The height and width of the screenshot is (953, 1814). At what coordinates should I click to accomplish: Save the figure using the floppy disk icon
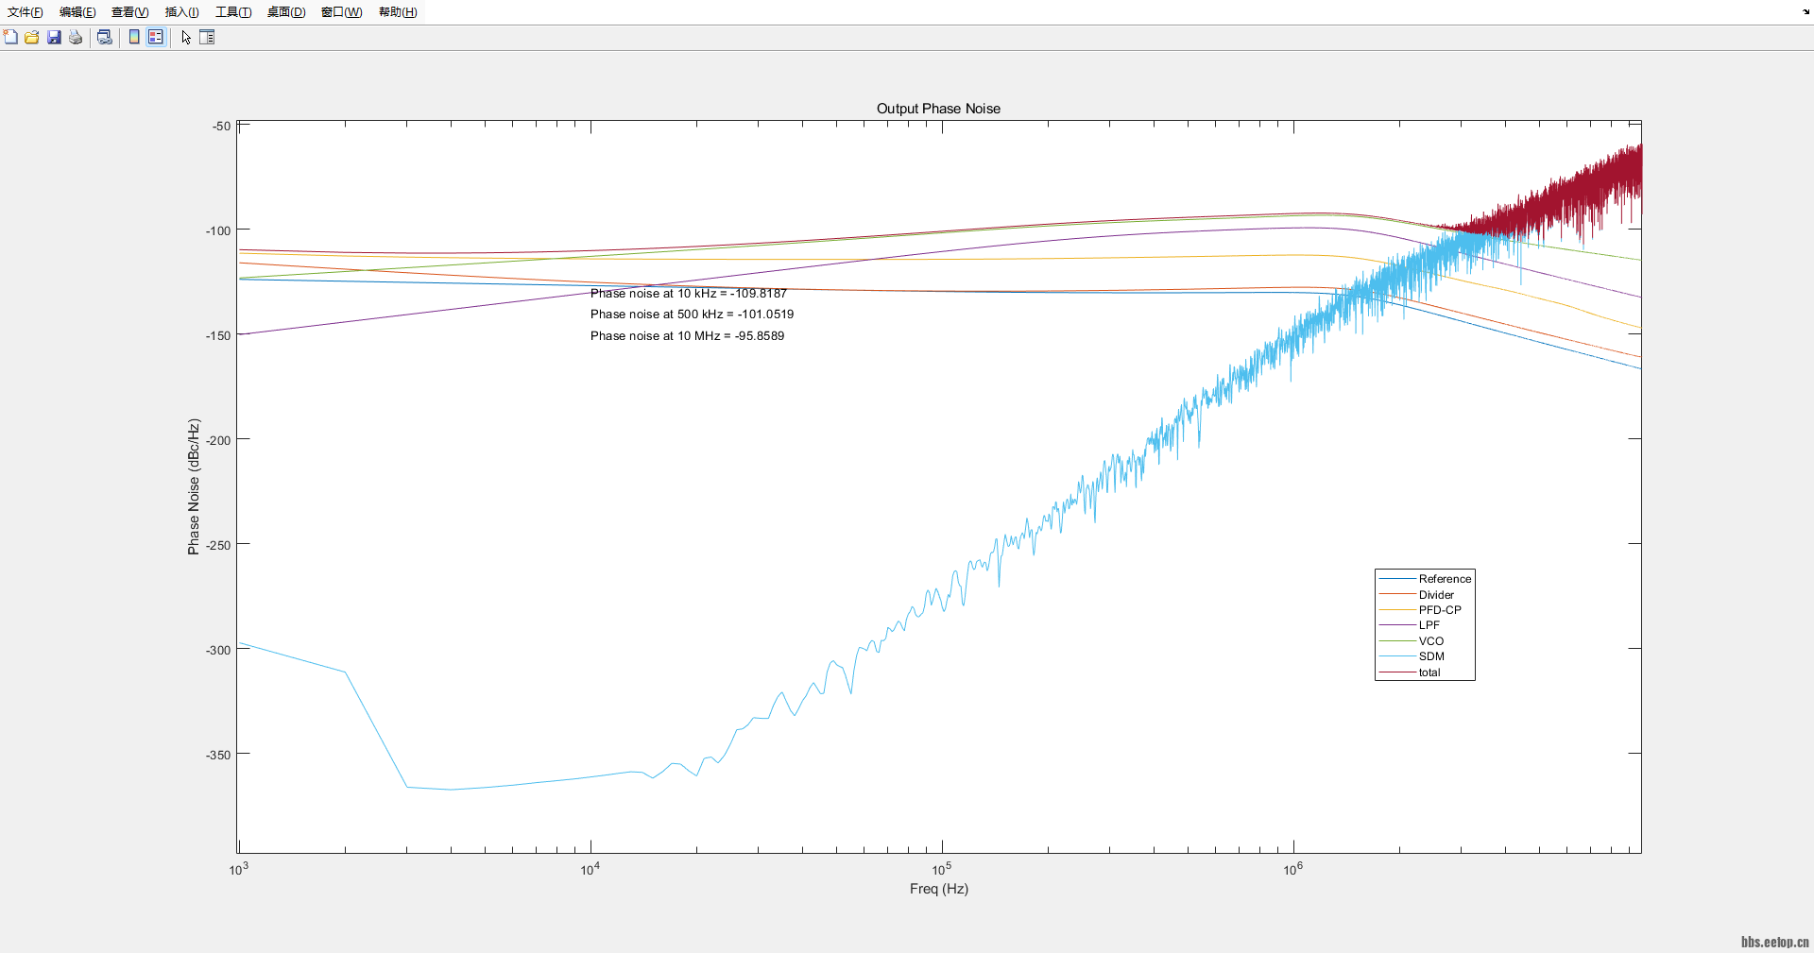[54, 37]
